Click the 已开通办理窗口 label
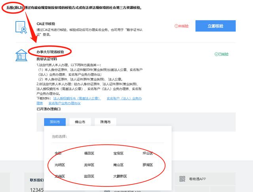 pyautogui.click(x=49, y=109)
